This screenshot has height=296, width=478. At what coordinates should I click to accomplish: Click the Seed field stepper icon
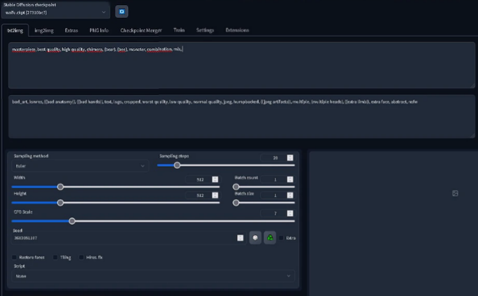(240, 238)
